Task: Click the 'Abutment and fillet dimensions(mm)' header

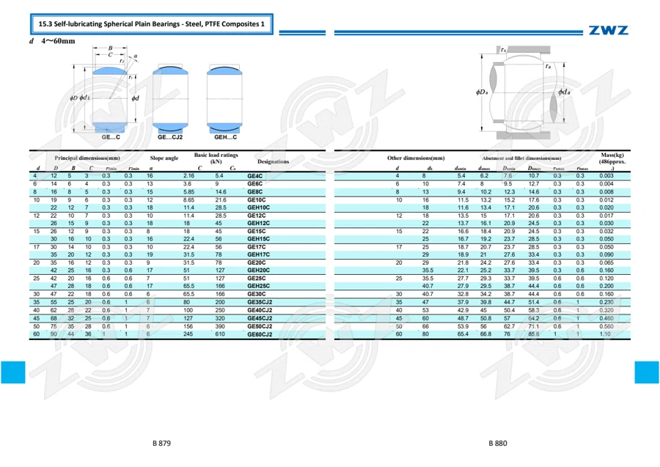Action: pyautogui.click(x=521, y=158)
